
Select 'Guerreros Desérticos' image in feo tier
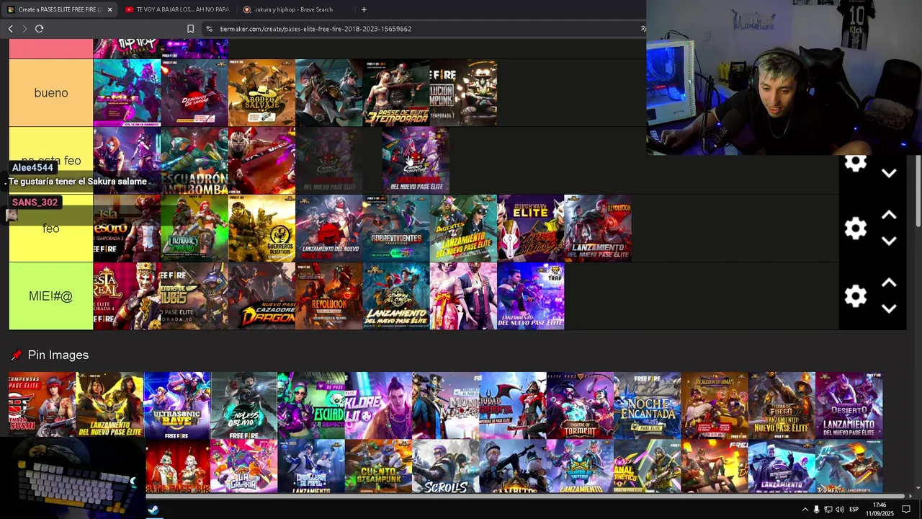click(261, 229)
